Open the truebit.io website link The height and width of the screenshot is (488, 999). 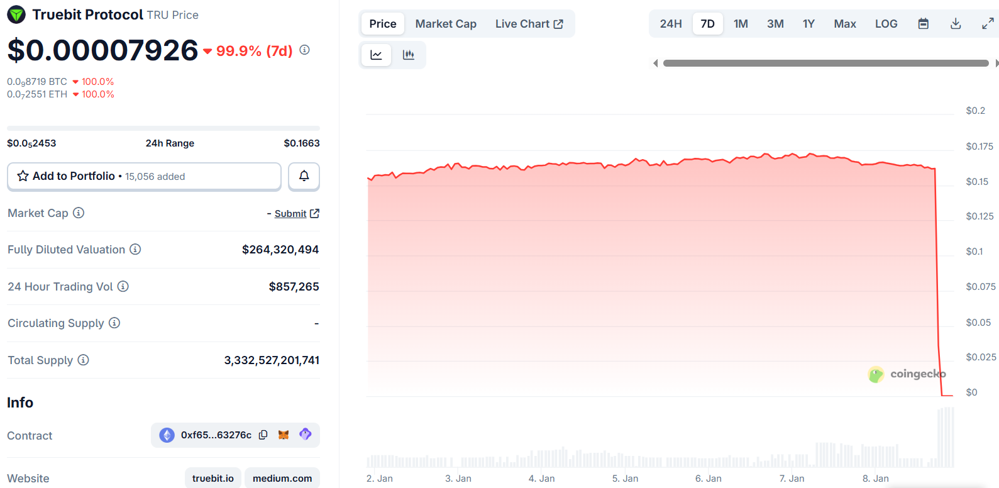213,478
